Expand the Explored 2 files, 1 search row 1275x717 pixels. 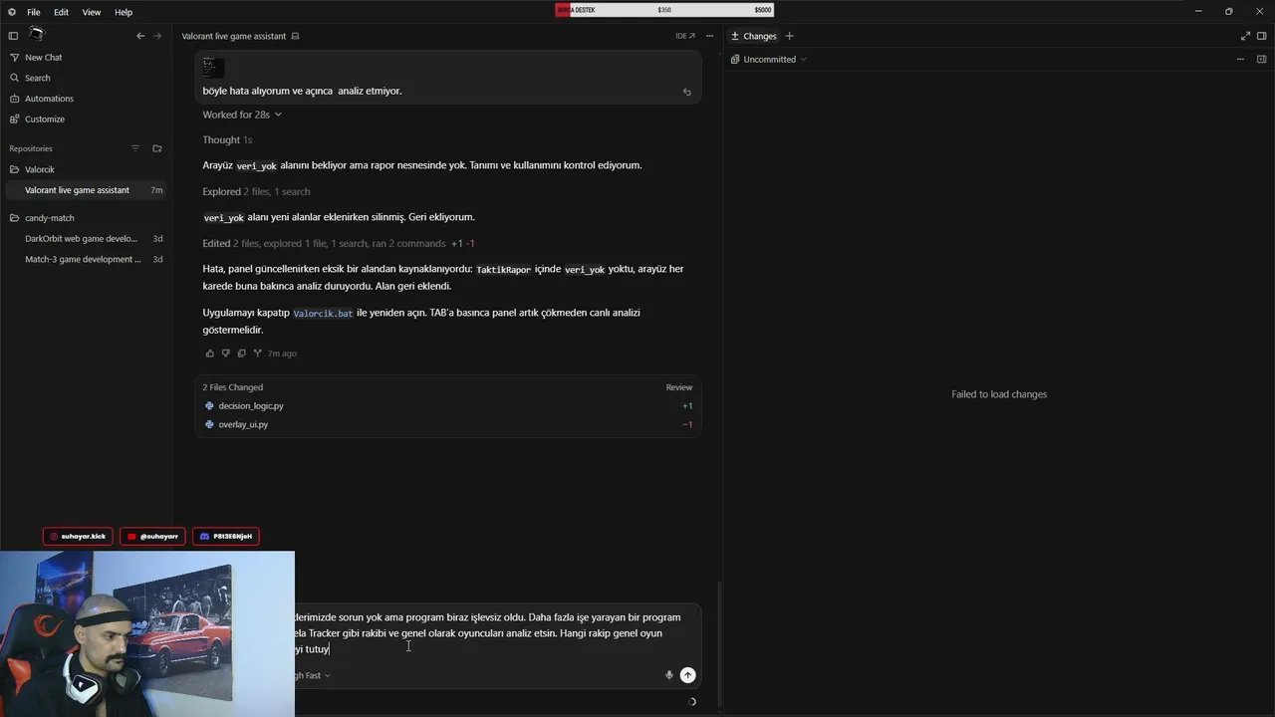256,192
